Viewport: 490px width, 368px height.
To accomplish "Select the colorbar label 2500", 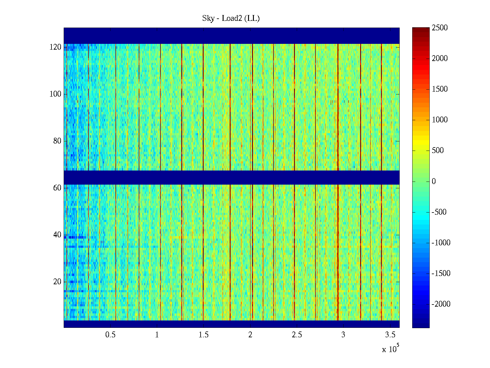I will [439, 28].
